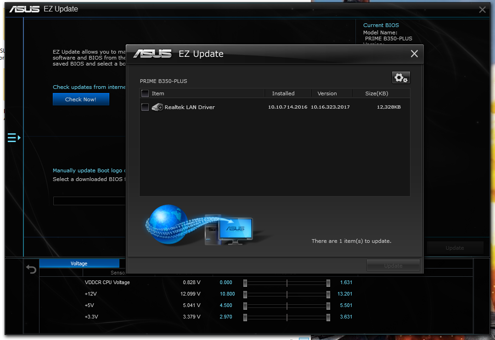Open EZ Update dialog settings gear
Image resolution: width=495 pixels, height=340 pixels.
click(x=401, y=77)
